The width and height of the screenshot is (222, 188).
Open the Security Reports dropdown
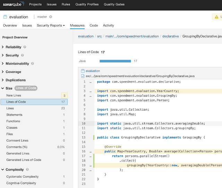[51, 25]
